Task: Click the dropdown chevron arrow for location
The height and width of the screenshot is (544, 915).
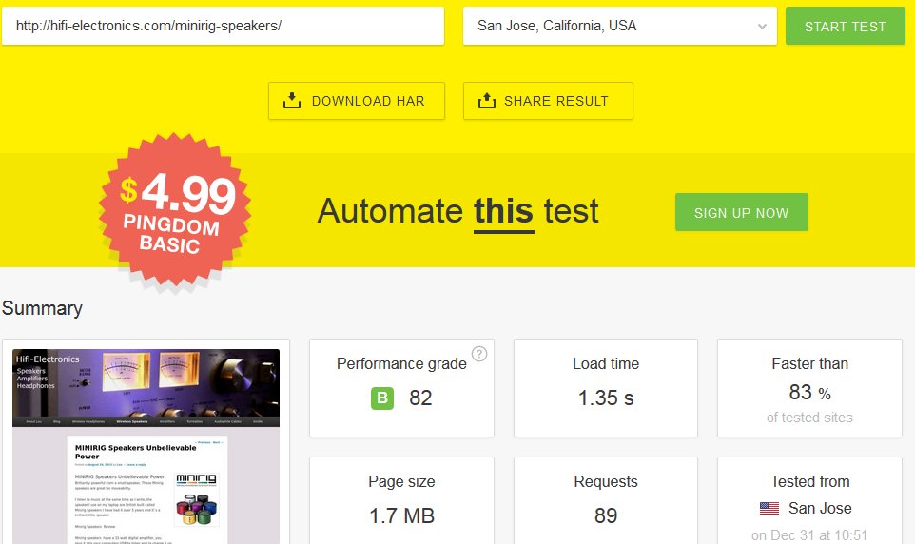Action: point(762,27)
